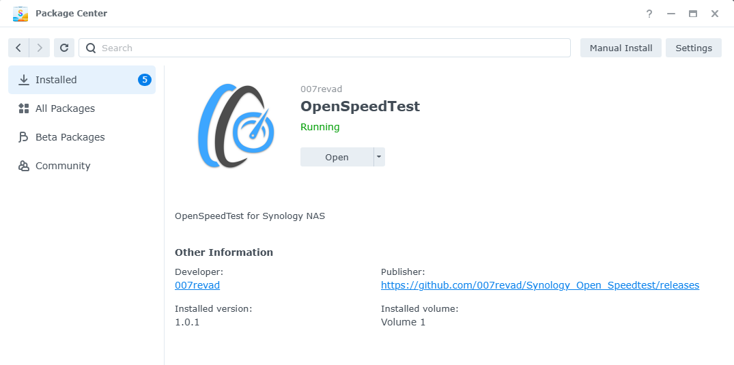Image resolution: width=734 pixels, height=365 pixels.
Task: Follow the 007revad developer link
Action: [x=197, y=285]
